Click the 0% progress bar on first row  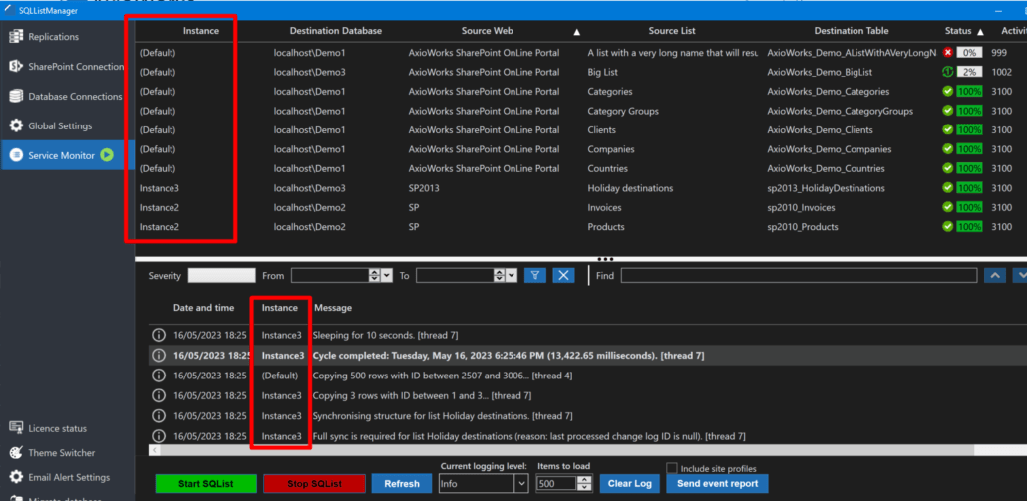(969, 53)
